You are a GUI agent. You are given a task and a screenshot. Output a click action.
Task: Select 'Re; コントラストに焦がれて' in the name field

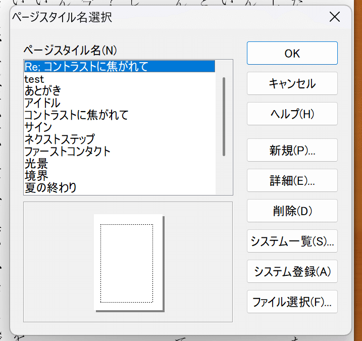[x=120, y=66]
